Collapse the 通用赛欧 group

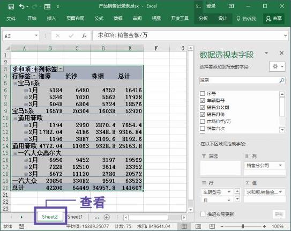15,118
